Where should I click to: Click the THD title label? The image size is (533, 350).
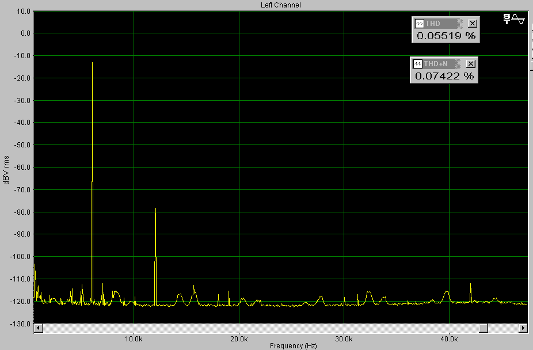(433, 24)
